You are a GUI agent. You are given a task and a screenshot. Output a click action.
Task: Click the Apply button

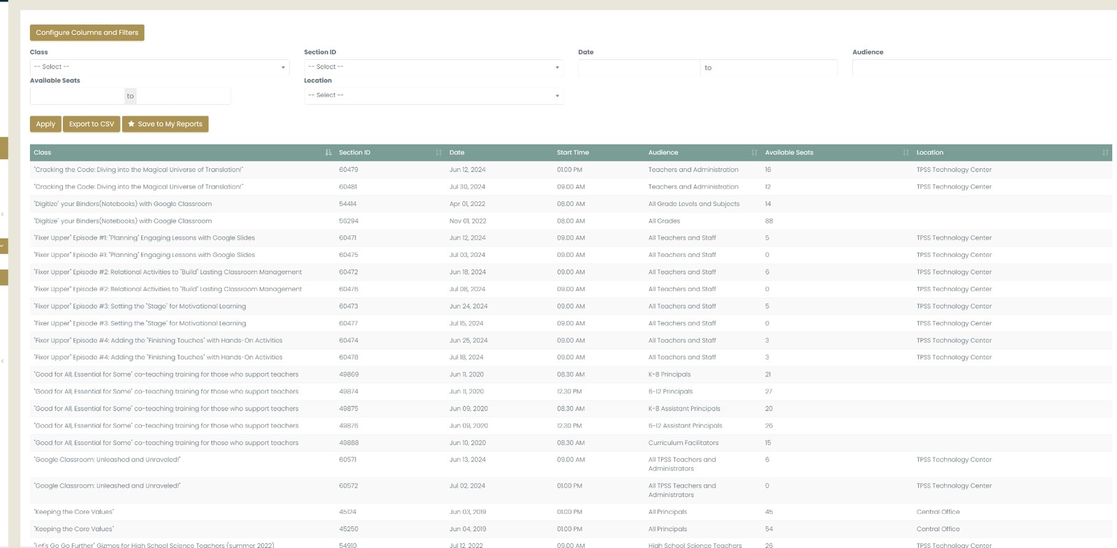[x=45, y=124]
